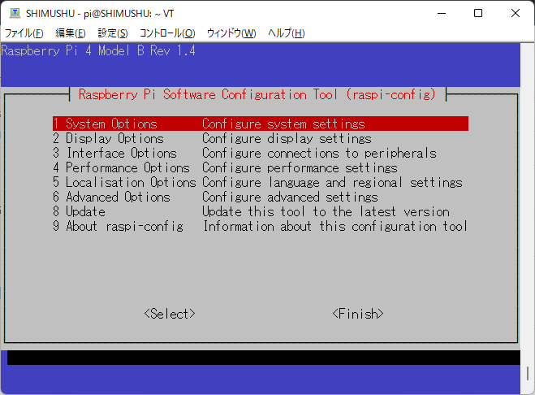Click 'Configure connections to peripherals' text

(x=319, y=153)
